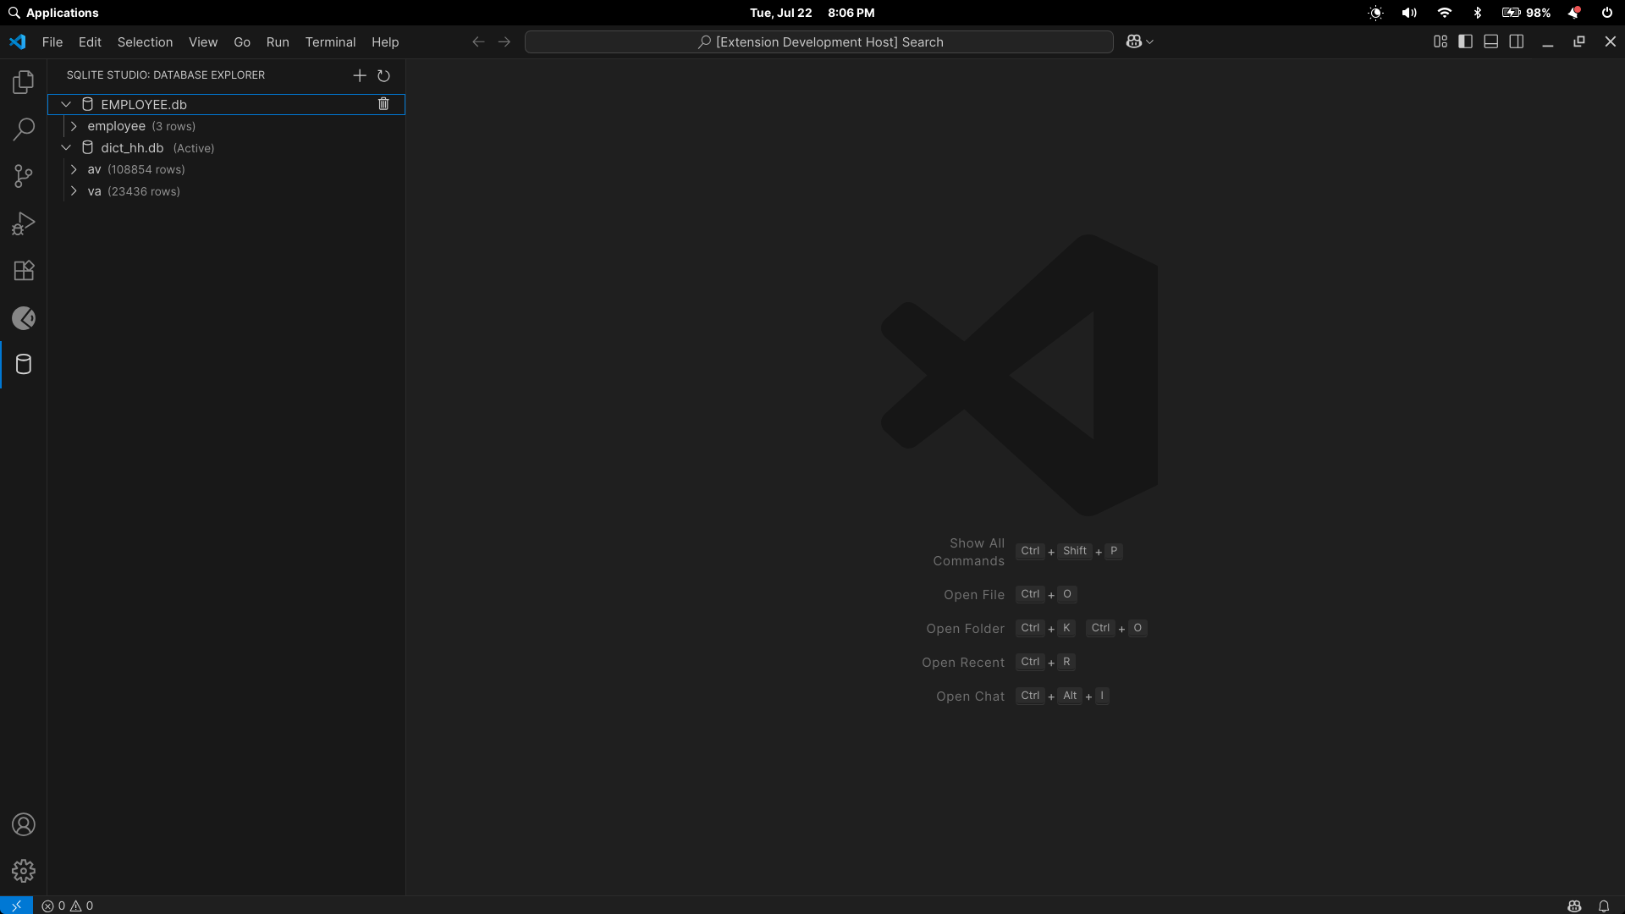Select the dict_hh.db active database

[132, 148]
